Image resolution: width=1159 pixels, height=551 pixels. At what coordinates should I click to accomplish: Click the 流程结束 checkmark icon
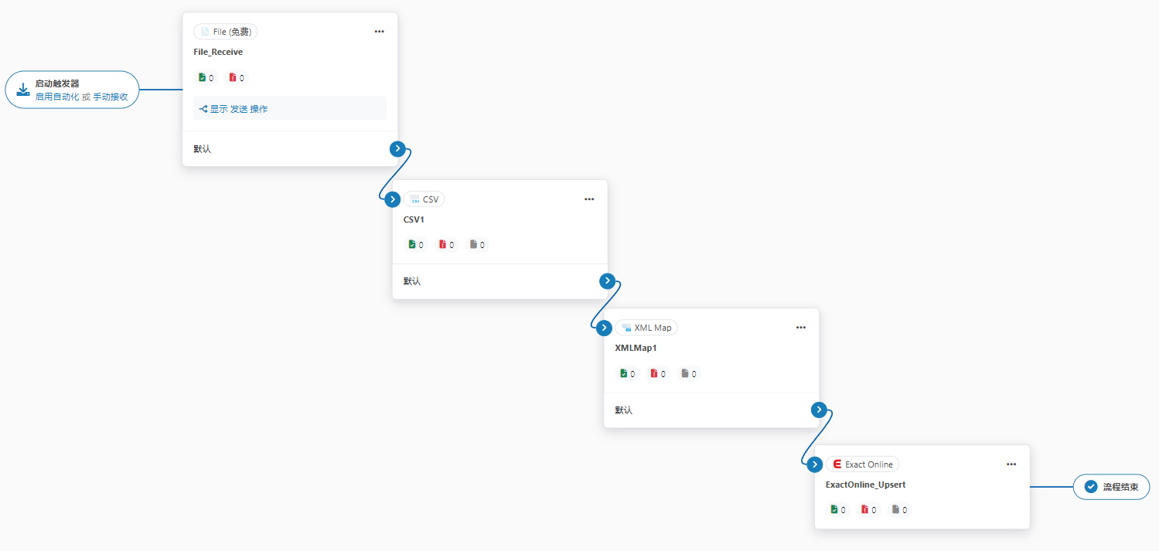click(x=1091, y=487)
